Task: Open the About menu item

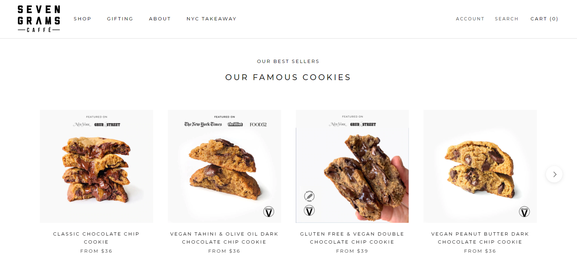Action: coord(160,19)
